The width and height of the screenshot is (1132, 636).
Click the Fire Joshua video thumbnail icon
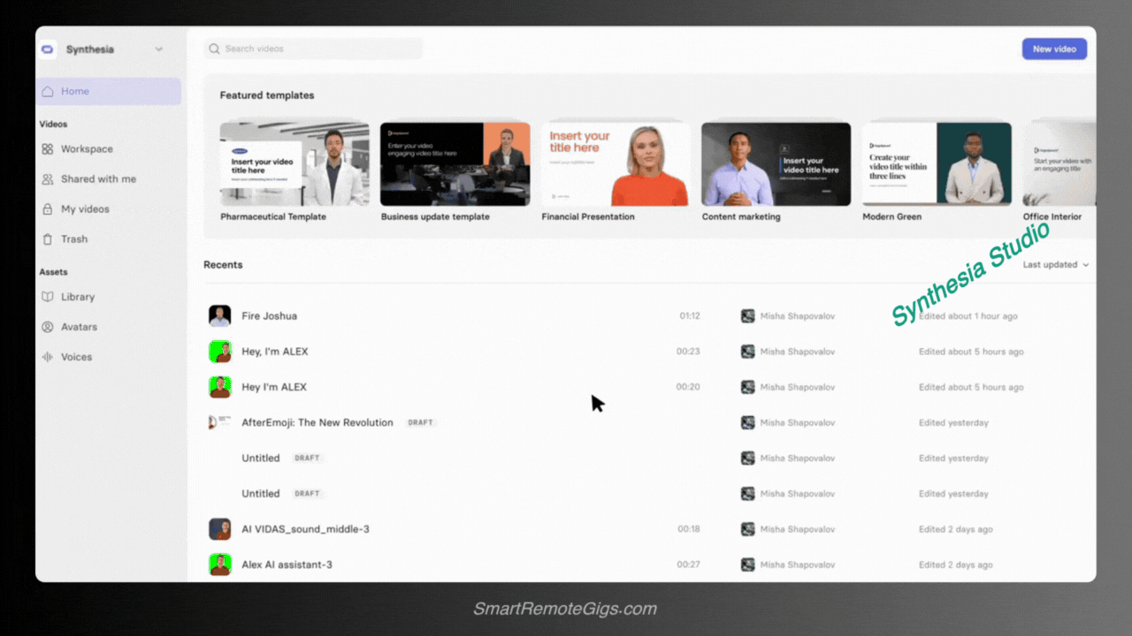pyautogui.click(x=219, y=316)
